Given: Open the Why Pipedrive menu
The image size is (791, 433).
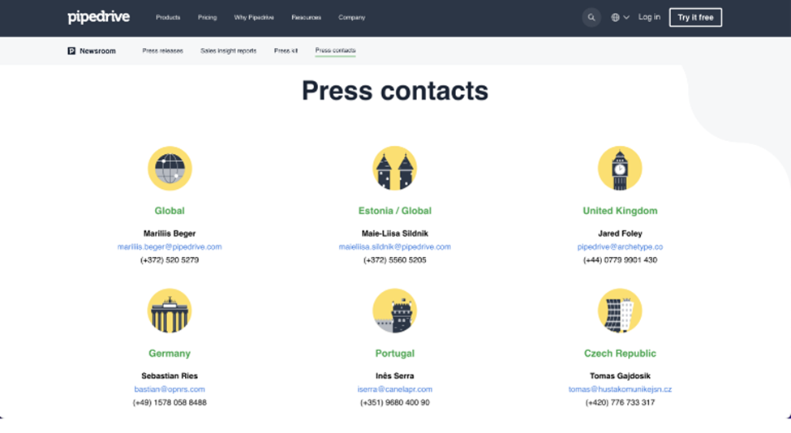Looking at the screenshot, I should pyautogui.click(x=254, y=17).
